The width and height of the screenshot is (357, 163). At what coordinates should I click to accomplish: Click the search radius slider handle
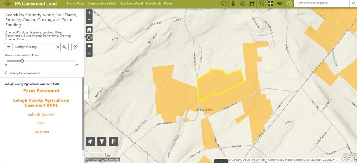tap(22, 61)
